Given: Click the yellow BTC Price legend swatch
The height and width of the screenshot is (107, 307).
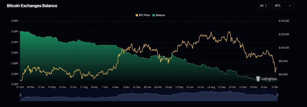Looking at the screenshot, I should pyautogui.click(x=137, y=15).
